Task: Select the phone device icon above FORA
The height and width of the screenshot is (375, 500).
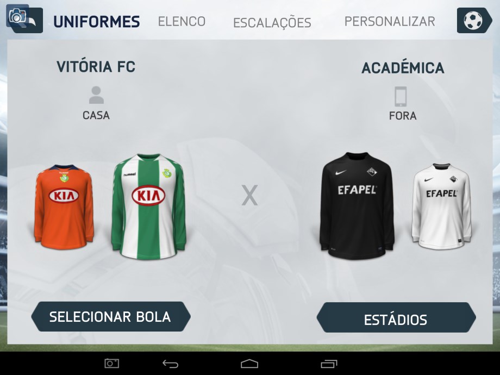Action: point(401,96)
